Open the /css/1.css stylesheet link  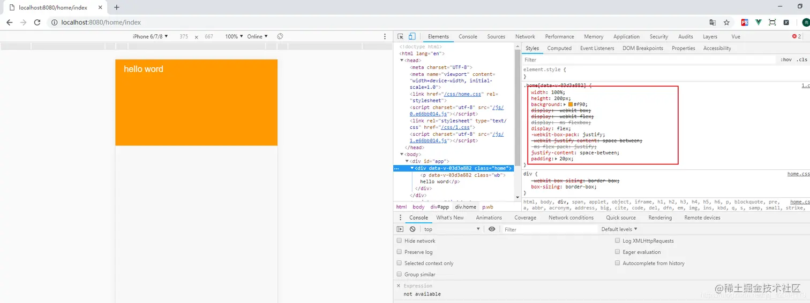click(x=456, y=127)
